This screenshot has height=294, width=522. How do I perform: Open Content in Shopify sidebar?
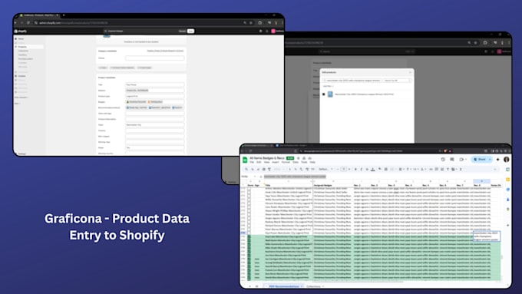tap(21, 76)
